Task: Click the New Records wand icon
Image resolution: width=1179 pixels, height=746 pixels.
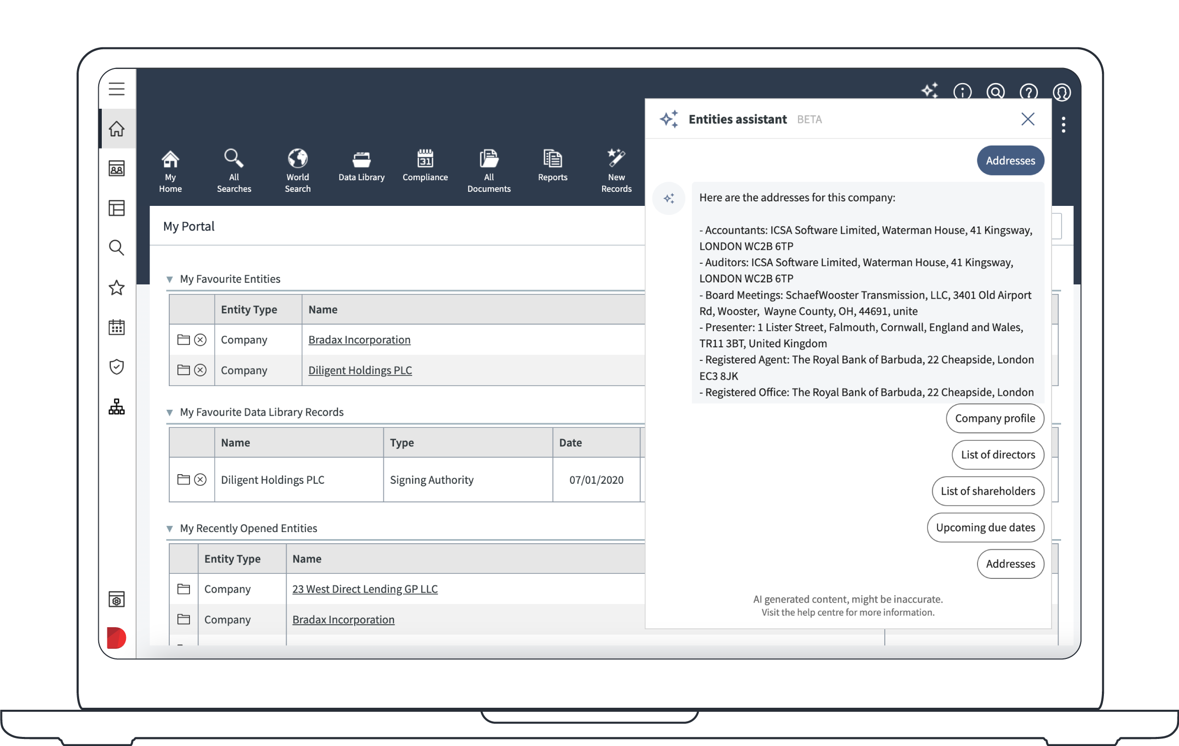Action: [616, 159]
